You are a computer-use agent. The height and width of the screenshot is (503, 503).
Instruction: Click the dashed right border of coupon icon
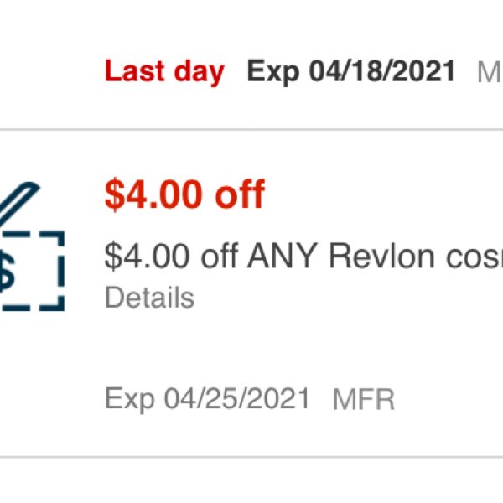click(x=60, y=271)
